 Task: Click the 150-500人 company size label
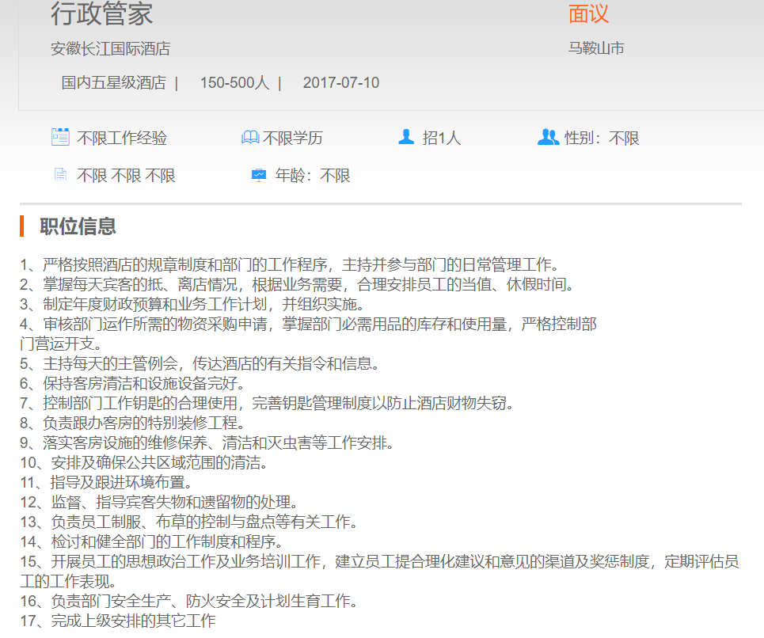[x=234, y=82]
